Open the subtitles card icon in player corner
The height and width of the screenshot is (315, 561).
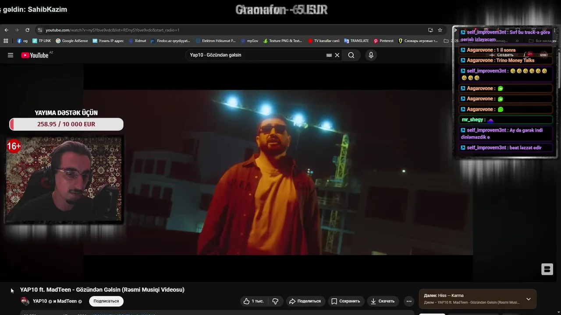pos(547,269)
